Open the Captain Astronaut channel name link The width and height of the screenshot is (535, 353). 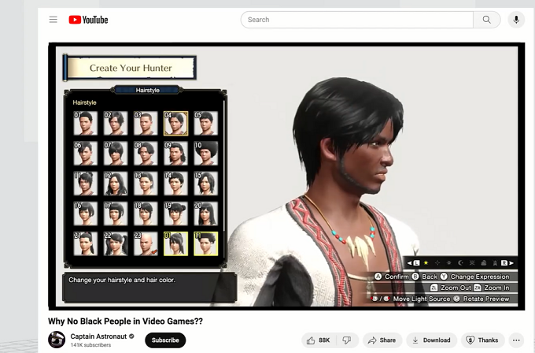98,336
